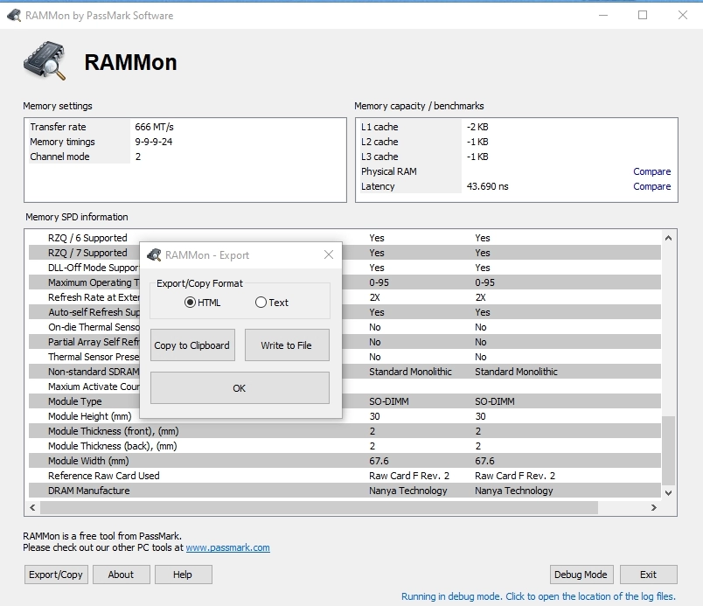
Task: Open the Export/Copy dialog from bottom bar
Action: [x=56, y=575]
